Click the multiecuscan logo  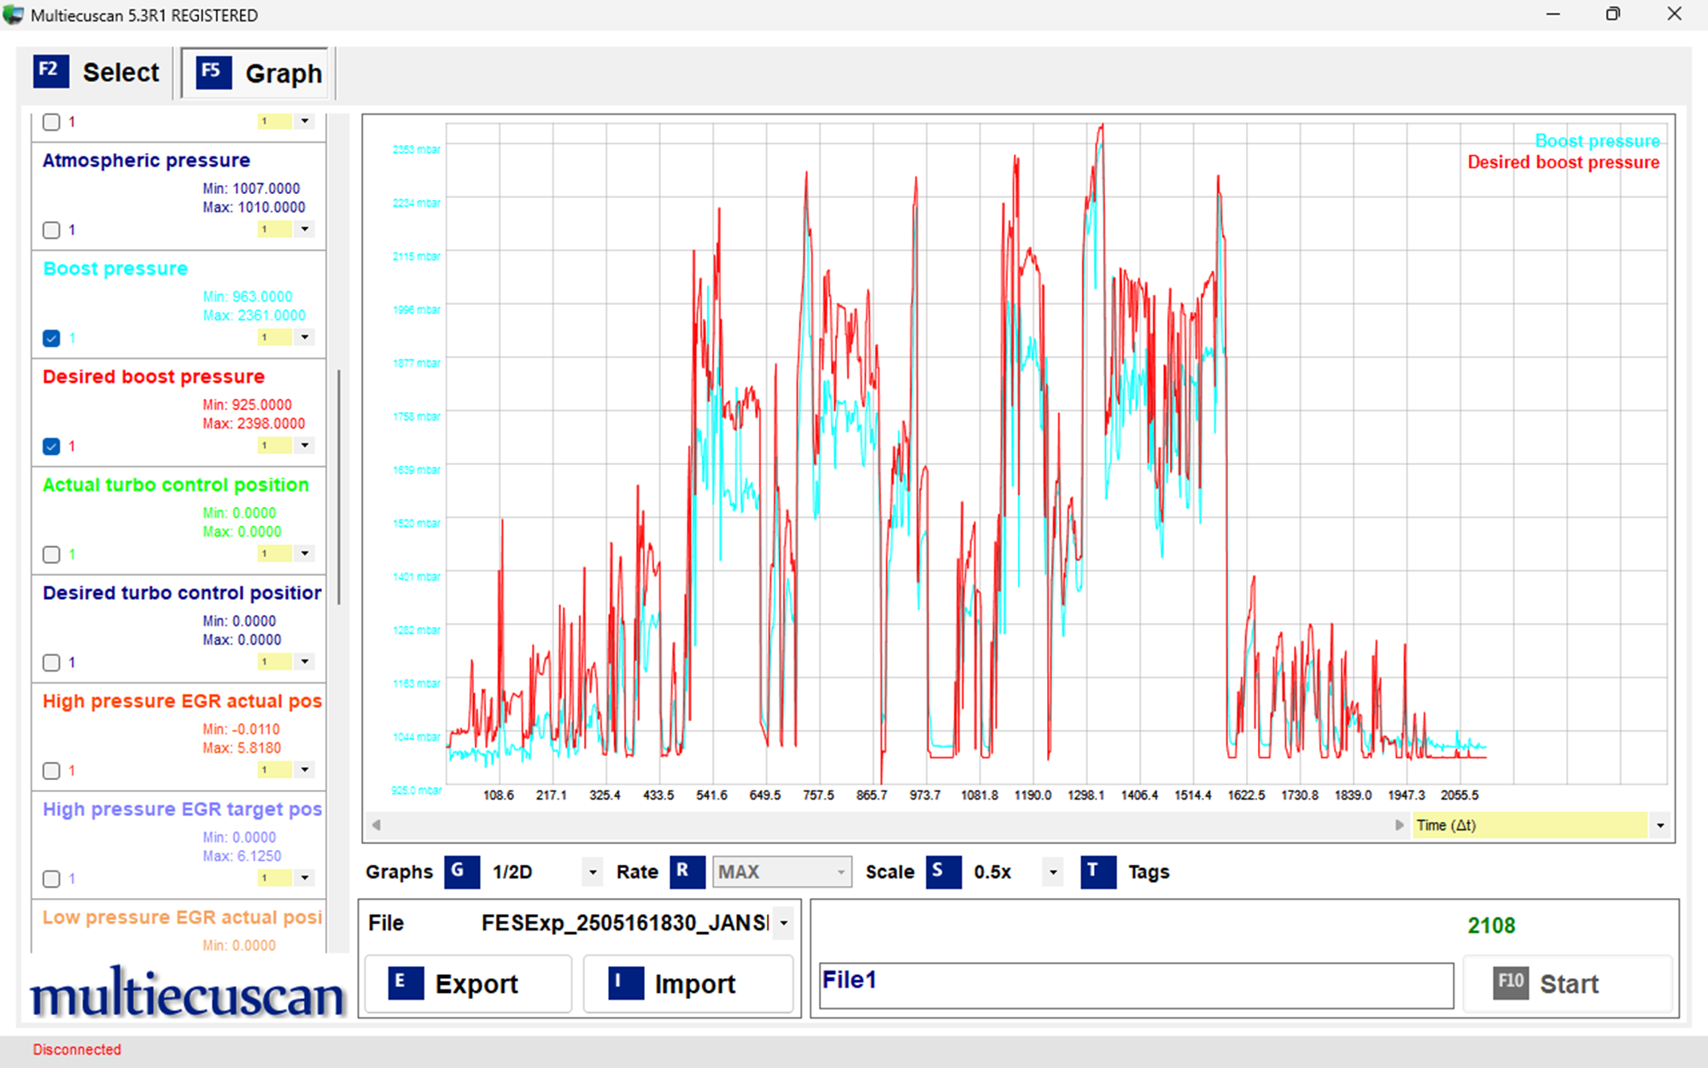click(187, 994)
